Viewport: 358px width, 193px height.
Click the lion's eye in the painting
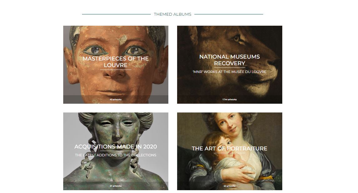tap(237, 38)
